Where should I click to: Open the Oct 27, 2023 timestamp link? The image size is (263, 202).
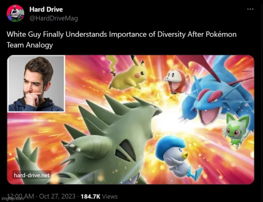click(57, 196)
